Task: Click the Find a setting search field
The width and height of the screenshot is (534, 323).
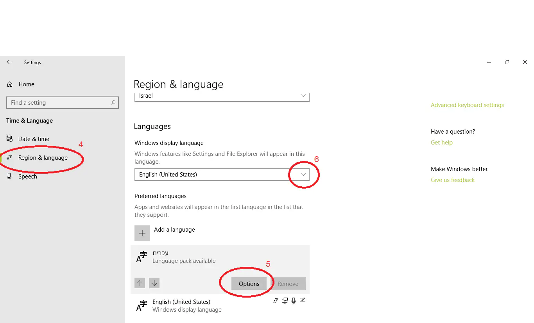Action: [x=59, y=103]
